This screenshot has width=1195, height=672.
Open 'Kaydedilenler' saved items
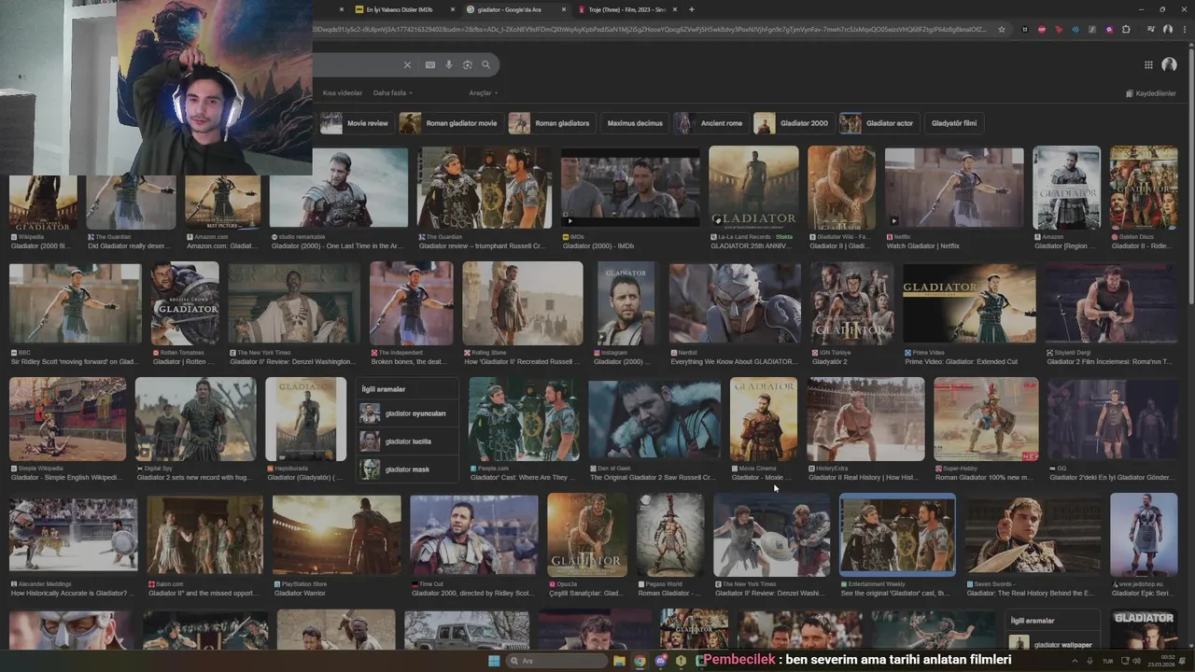tap(1151, 93)
